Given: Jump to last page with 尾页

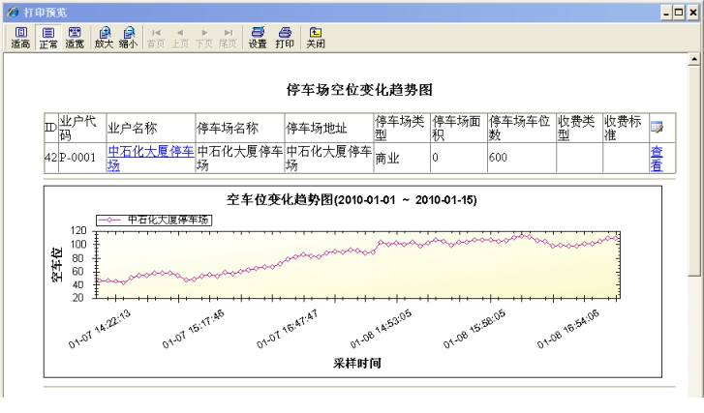Looking at the screenshot, I should coord(229,37).
